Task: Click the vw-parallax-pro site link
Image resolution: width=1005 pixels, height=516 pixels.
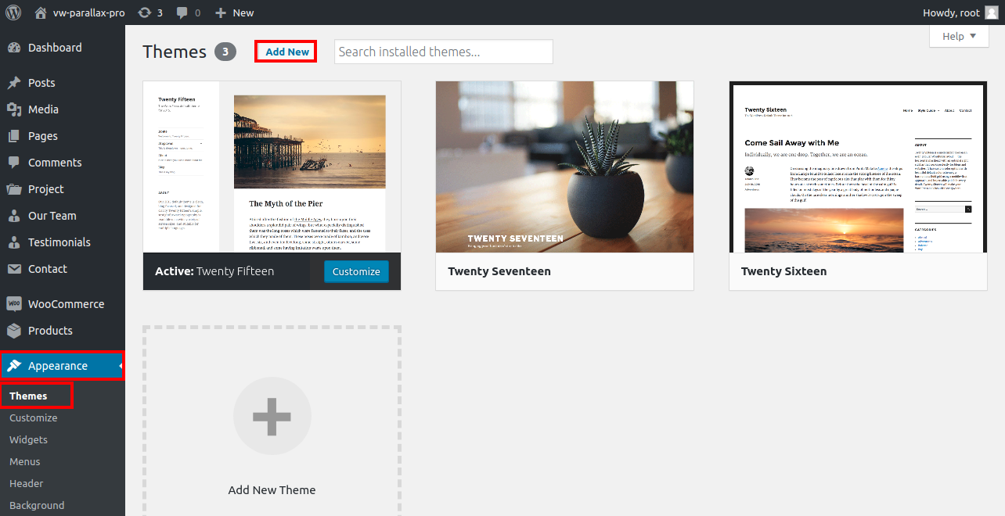Action: tap(88, 13)
